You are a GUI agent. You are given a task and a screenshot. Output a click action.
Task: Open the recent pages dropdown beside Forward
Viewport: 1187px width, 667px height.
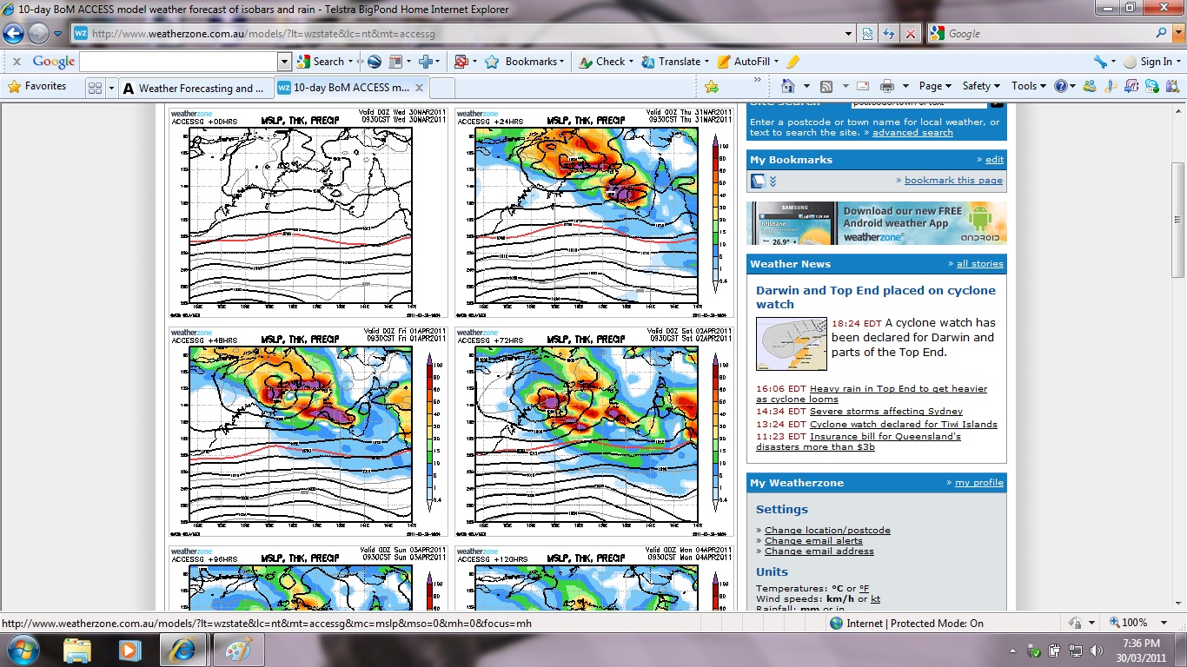click(x=57, y=34)
